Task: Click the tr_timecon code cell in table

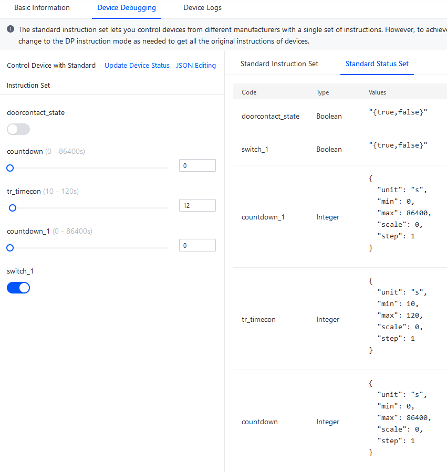Action: point(258,319)
